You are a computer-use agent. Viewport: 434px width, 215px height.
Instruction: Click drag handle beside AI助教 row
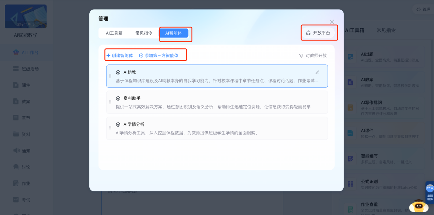pos(110,76)
